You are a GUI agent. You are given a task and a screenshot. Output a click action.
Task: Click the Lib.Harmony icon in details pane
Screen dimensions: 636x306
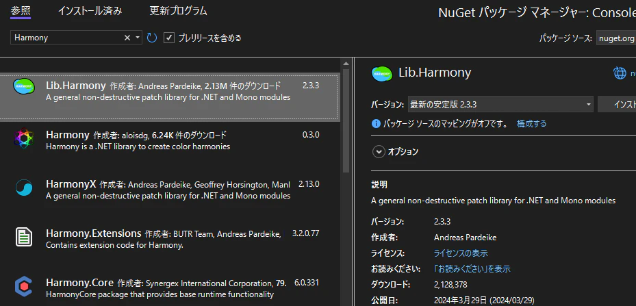coord(382,73)
